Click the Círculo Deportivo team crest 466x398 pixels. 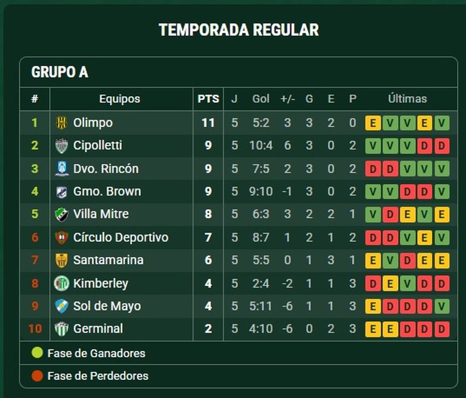click(62, 237)
